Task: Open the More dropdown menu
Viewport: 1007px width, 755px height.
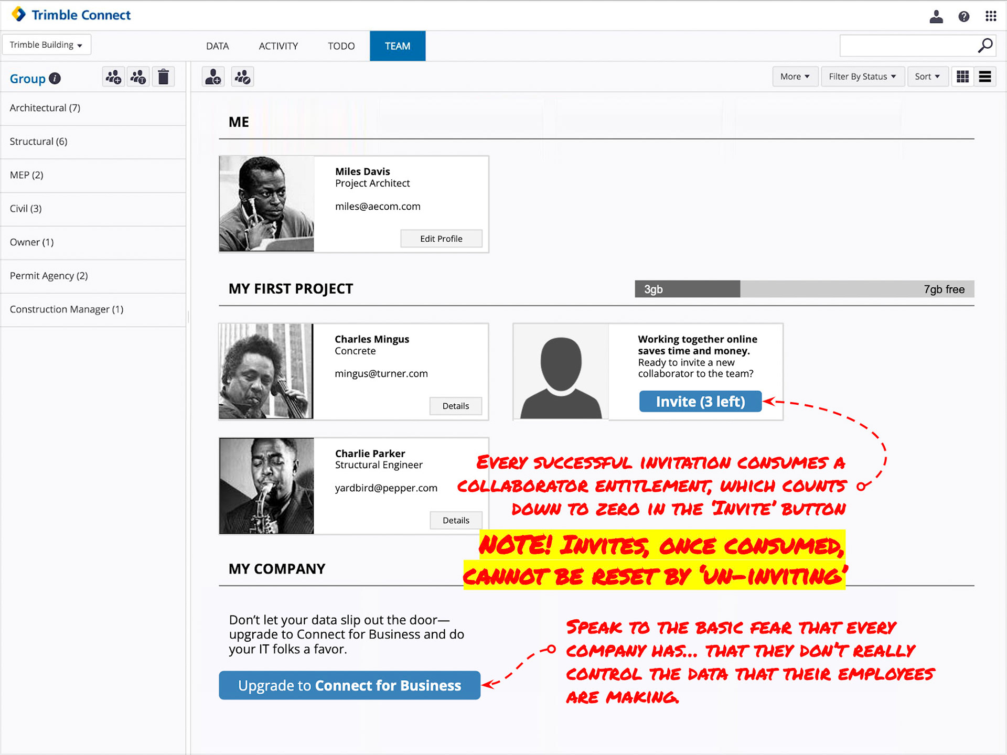Action: [x=795, y=77]
